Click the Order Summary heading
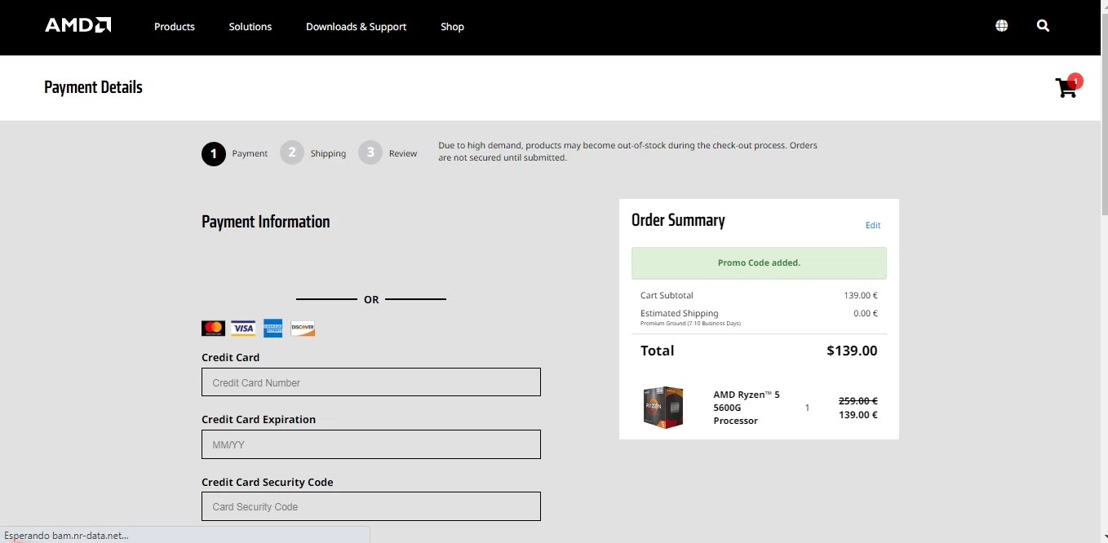 pyautogui.click(x=678, y=220)
